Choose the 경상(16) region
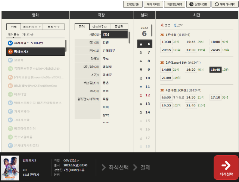Image resolution: width=239 pixels, height=182 pixels. click(88, 91)
